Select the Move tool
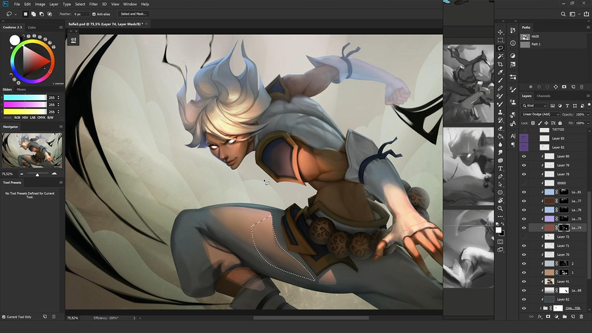Viewport: 592px width, 333px height. [500, 32]
